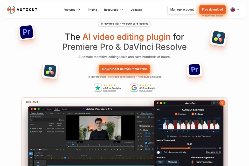Click the skip-next icon below the waveform
Viewport: 249px width, 166px height.
(x=168, y=131)
